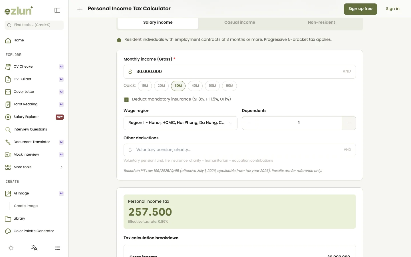
Task: Expand More tools chevron
Action: (x=61, y=167)
